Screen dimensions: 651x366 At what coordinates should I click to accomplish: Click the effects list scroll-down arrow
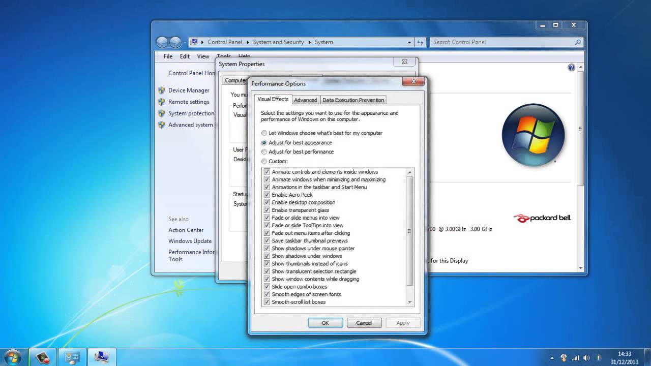click(410, 302)
